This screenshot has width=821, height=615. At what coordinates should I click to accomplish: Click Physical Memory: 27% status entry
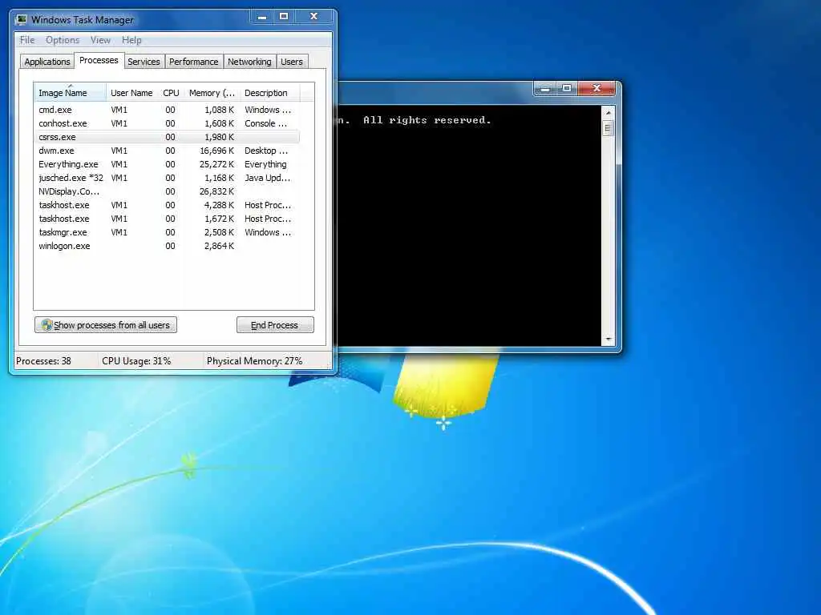coord(254,361)
